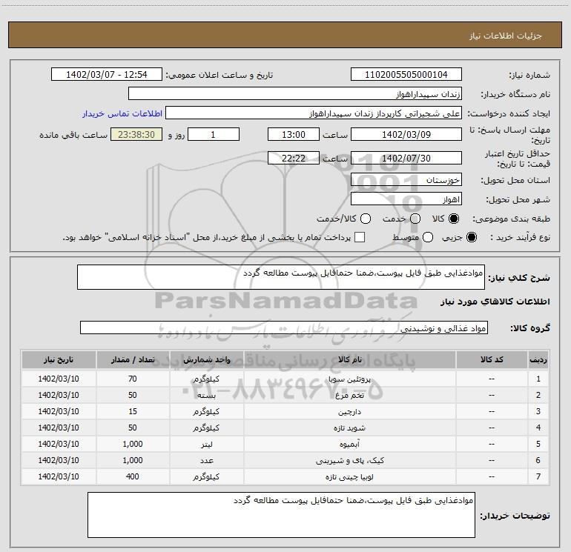Image resolution: width=571 pixels, height=552 pixels.
Task: Click the city field اهواز
Action: 406,199
